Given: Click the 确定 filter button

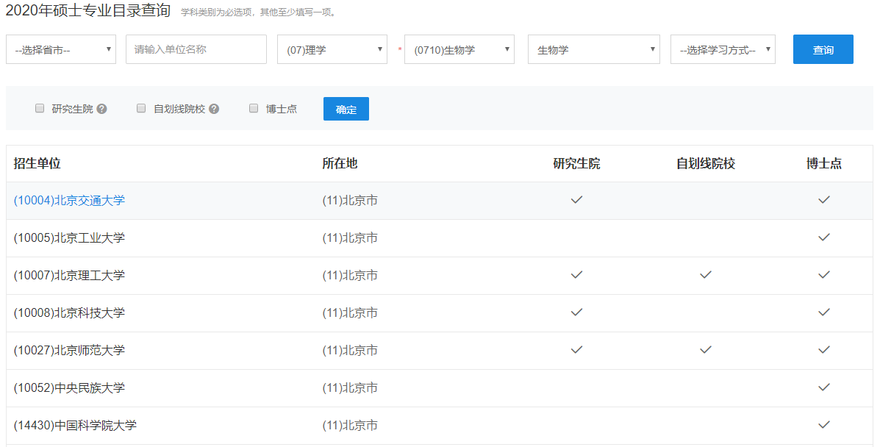Looking at the screenshot, I should point(346,109).
